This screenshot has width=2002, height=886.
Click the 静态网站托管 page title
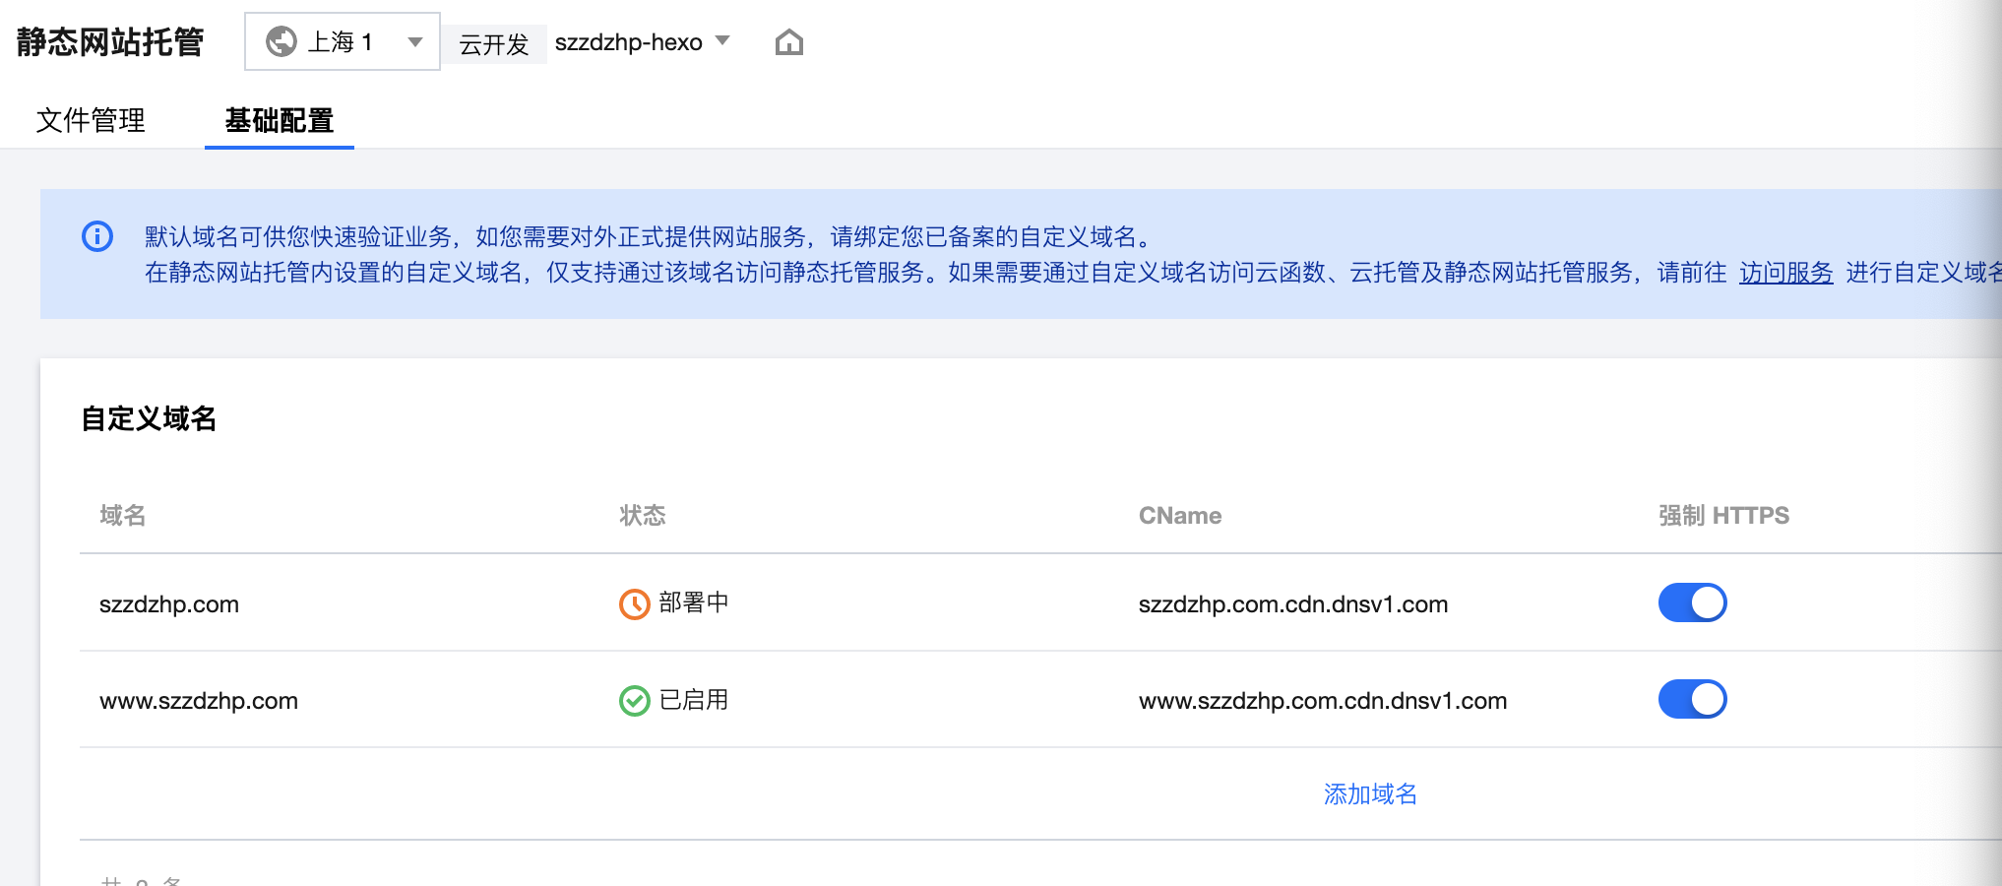[x=110, y=41]
